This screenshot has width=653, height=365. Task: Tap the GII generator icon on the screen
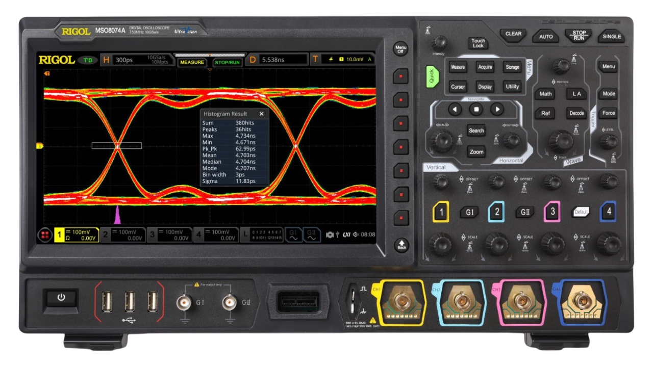[312, 234]
